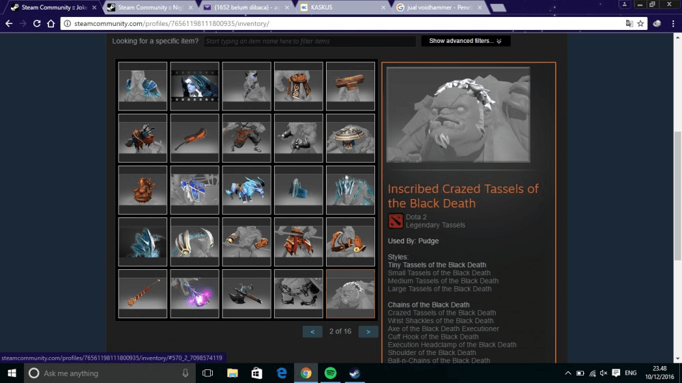Viewport: 682px width, 383px height.
Task: Select the selected Pudge tassels head item
Action: point(350,294)
